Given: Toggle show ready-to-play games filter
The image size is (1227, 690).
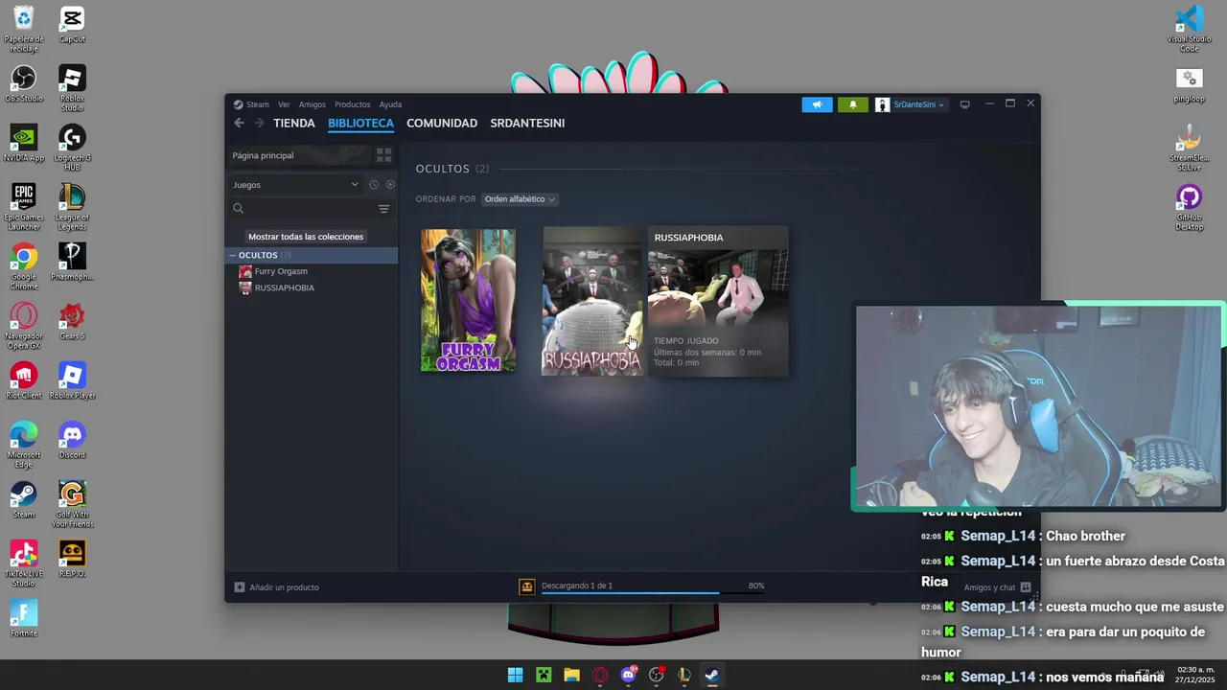Looking at the screenshot, I should pyautogui.click(x=390, y=185).
